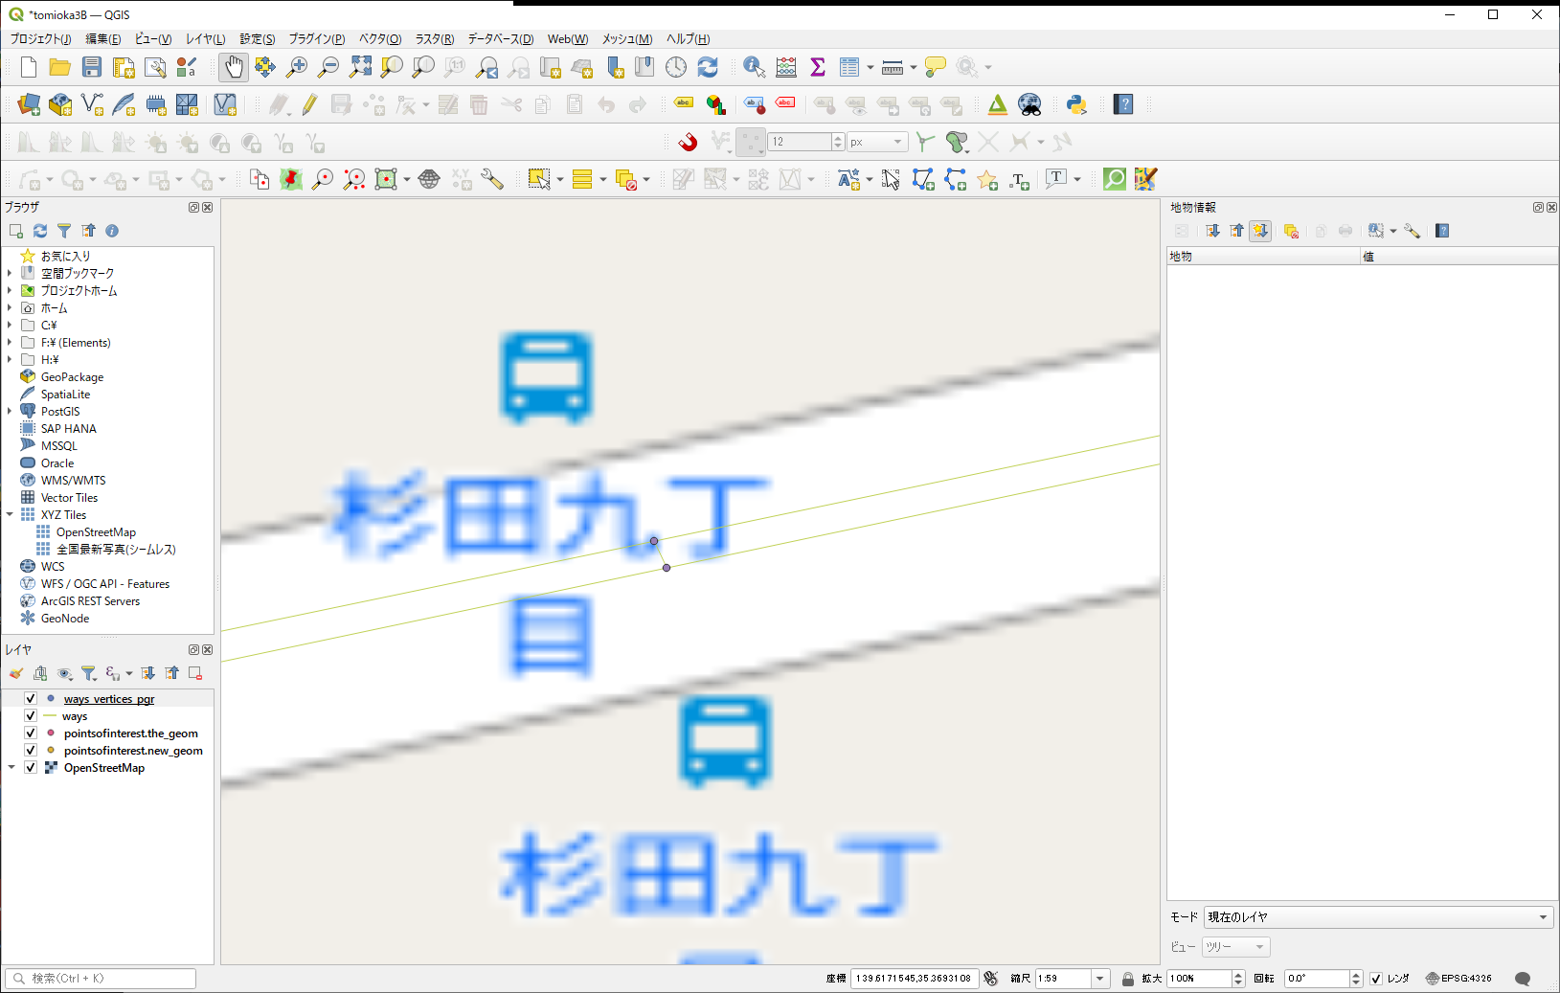This screenshot has width=1560, height=993.
Task: Open the Statistical Summary sigma icon
Action: coord(818,67)
